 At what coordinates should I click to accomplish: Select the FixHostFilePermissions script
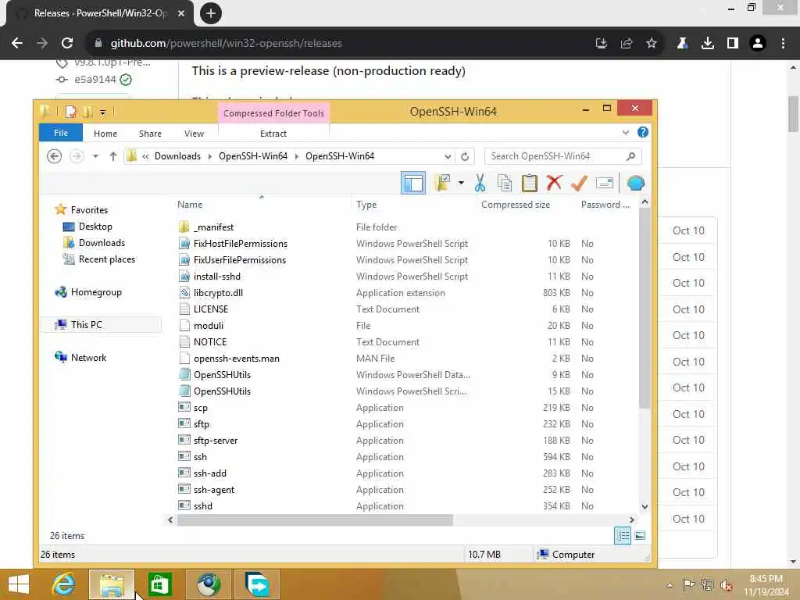tap(241, 244)
